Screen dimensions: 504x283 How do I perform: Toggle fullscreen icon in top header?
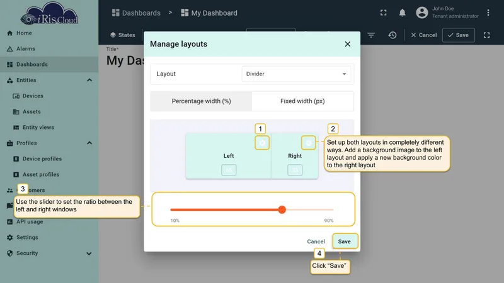pyautogui.click(x=384, y=13)
